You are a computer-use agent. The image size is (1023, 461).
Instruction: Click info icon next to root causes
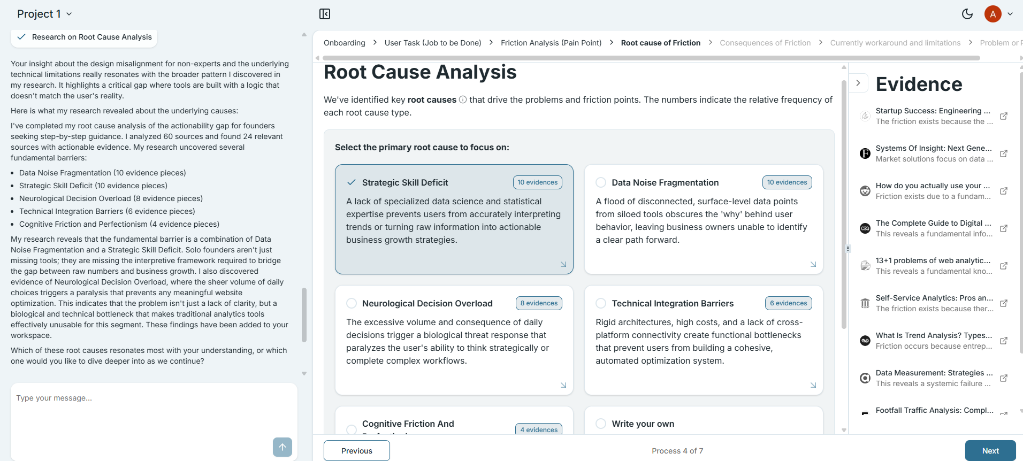pyautogui.click(x=463, y=99)
